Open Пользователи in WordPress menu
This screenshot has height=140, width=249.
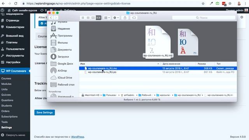pos(15,49)
